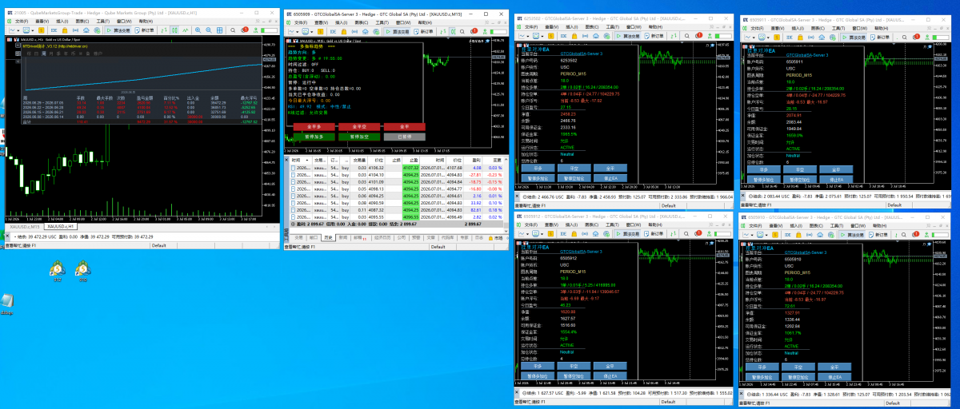Expand chart-type dropdown arrow in 21005 Qube window
Screen dimensions: 960x409
pyautogui.click(x=18, y=30)
